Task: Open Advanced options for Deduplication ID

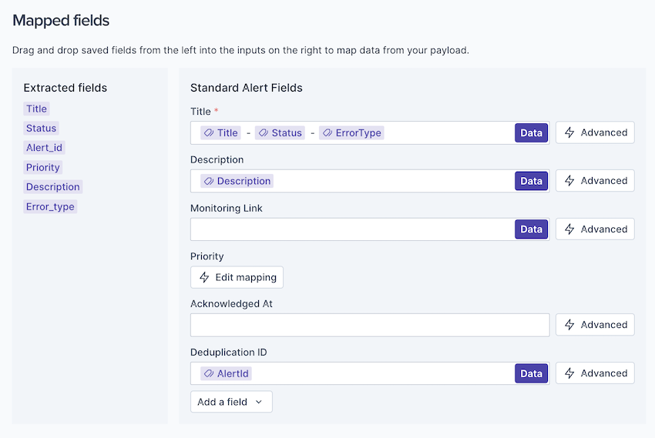Action: [595, 373]
